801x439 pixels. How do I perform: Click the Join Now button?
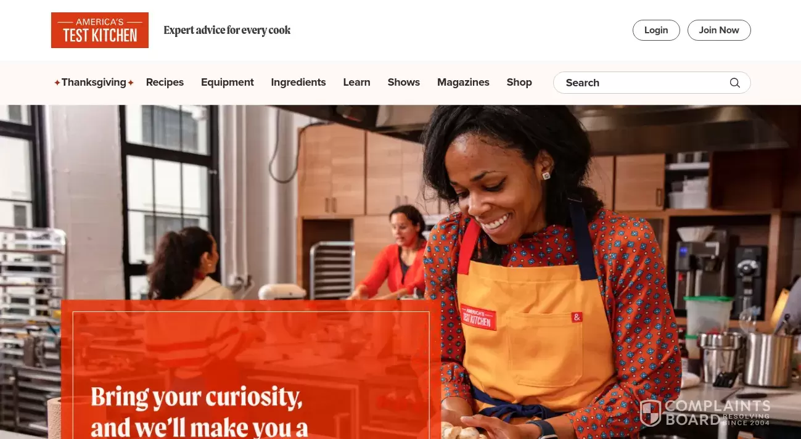(719, 30)
